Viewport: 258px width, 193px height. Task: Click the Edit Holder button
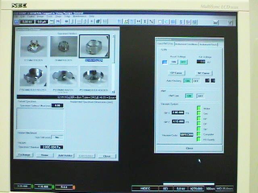(x=86, y=156)
